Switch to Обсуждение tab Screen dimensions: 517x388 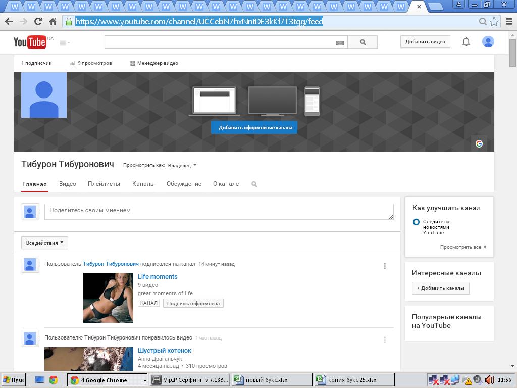[x=184, y=184]
